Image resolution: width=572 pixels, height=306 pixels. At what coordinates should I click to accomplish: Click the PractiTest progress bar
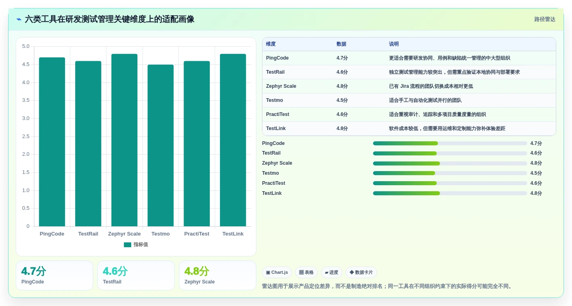[x=450, y=183]
